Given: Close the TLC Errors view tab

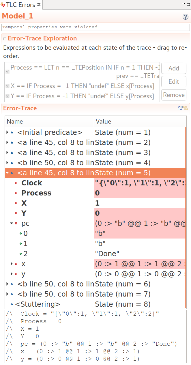Looking at the screenshot, I should click(39, 5).
